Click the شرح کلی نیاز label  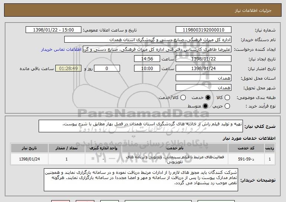tap(260, 126)
